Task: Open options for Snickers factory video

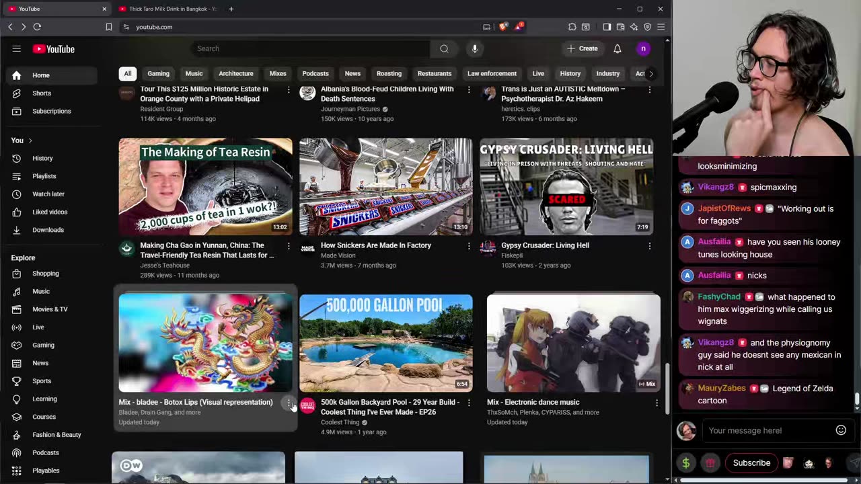Action: point(469,246)
